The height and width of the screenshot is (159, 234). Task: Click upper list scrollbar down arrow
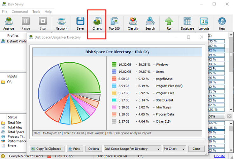point(231,109)
